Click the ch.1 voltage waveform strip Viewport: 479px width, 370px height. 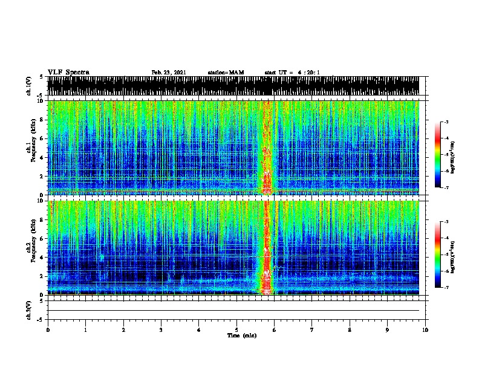[233, 86]
